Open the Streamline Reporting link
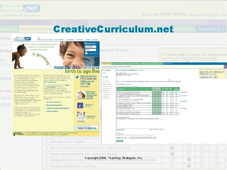 [54, 105]
